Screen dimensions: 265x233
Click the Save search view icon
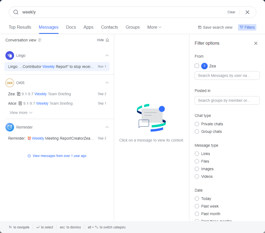point(200,27)
